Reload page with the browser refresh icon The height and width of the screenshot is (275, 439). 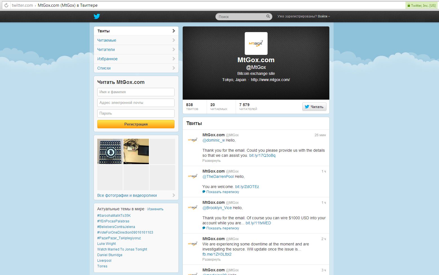tap(6, 5)
